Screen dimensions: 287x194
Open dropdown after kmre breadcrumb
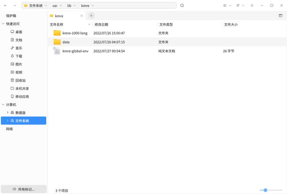coord(93,6)
